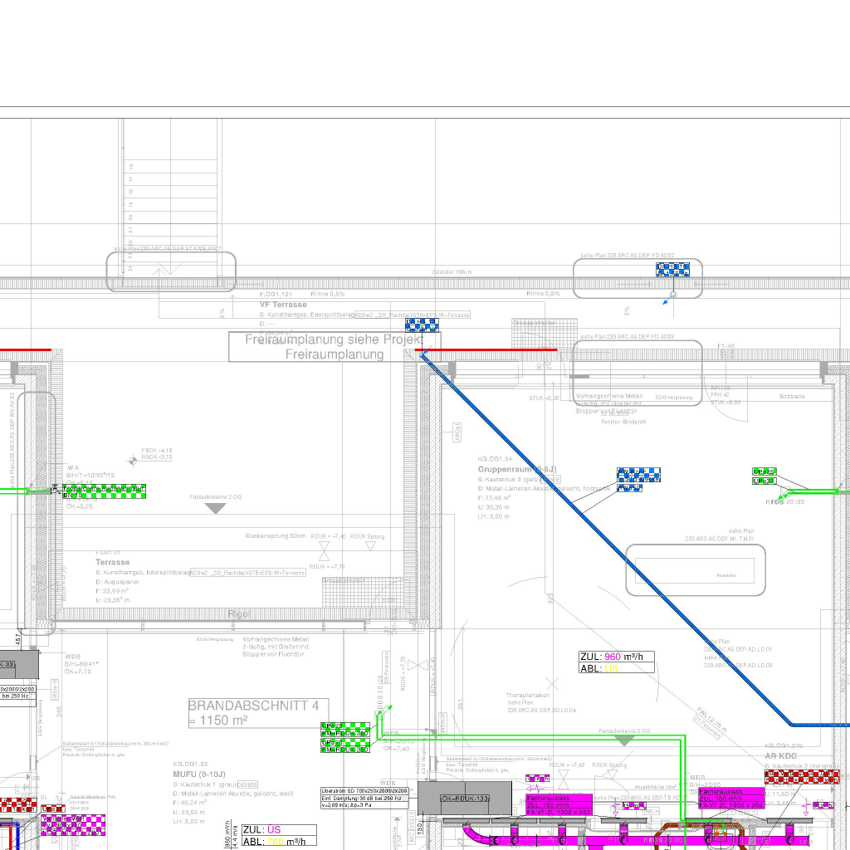Select the 'D: Auquapanel' text
This screenshot has width=850, height=850.
(117, 582)
